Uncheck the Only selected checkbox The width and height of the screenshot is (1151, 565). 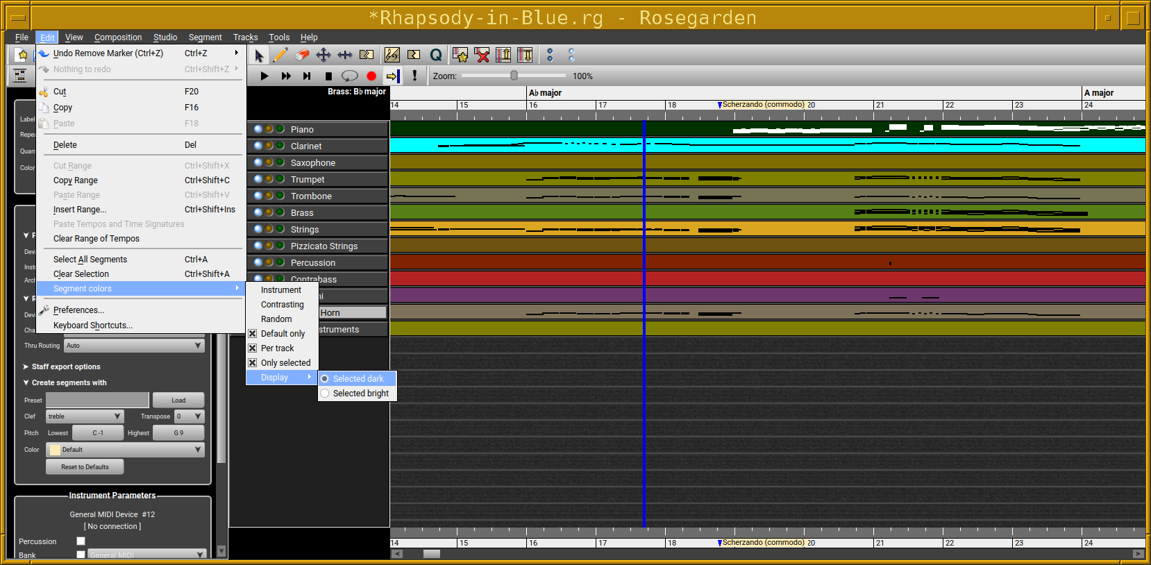253,363
